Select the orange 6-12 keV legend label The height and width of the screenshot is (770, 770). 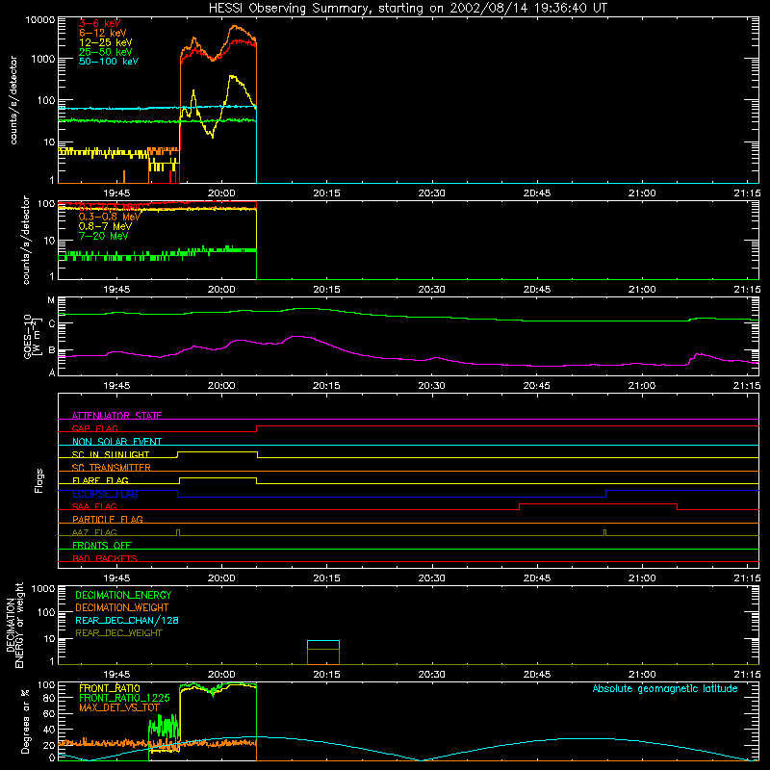(x=103, y=33)
